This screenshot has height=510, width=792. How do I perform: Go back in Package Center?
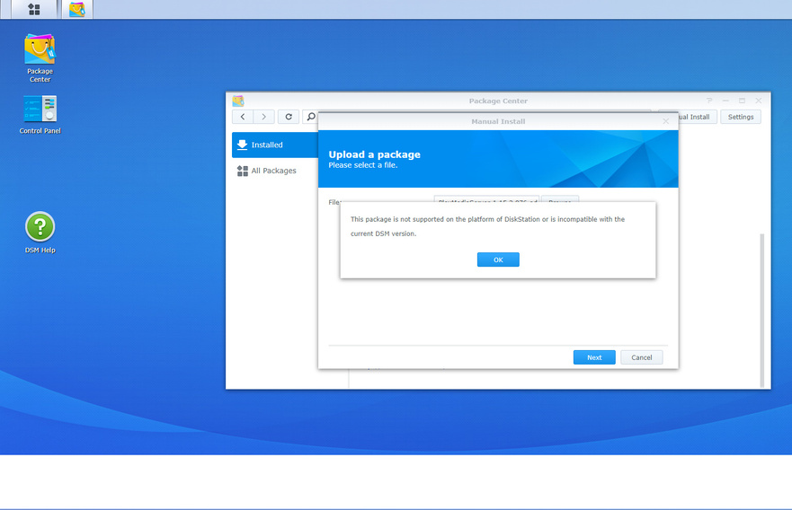(243, 117)
